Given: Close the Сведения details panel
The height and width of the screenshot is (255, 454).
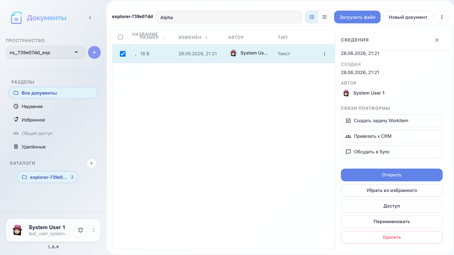Looking at the screenshot, I should click(x=437, y=40).
